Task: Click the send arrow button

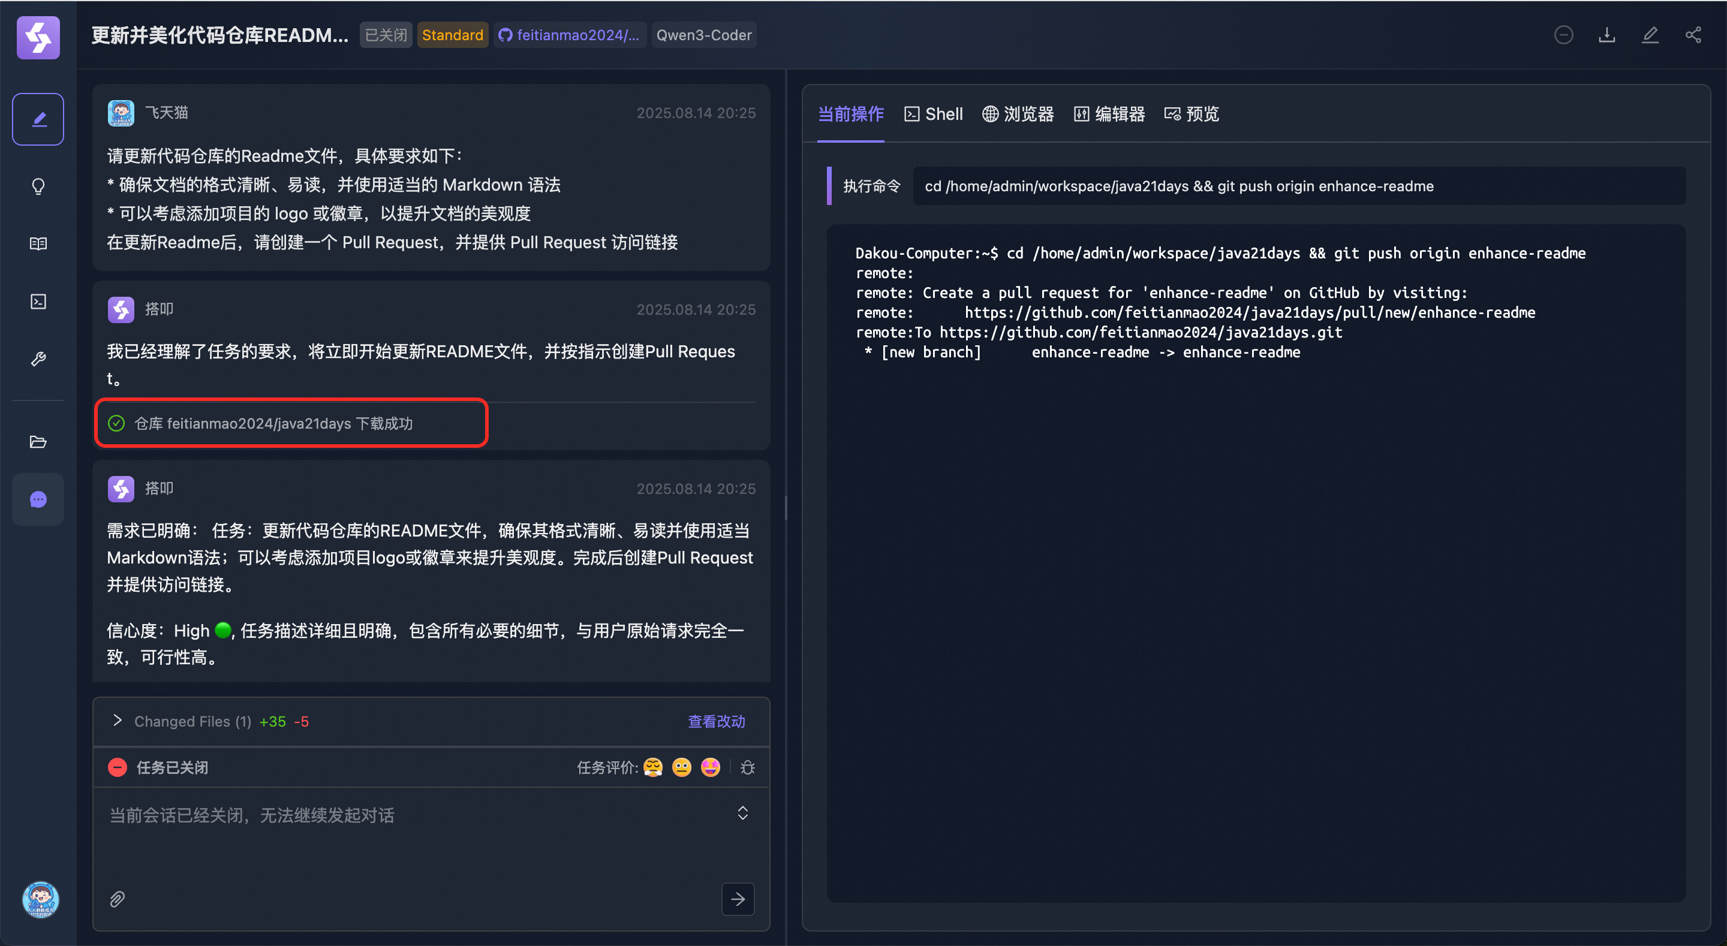Action: coord(738,899)
